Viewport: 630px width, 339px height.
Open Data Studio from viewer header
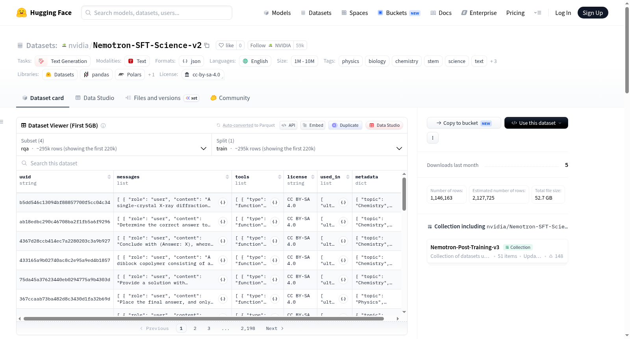tap(384, 125)
